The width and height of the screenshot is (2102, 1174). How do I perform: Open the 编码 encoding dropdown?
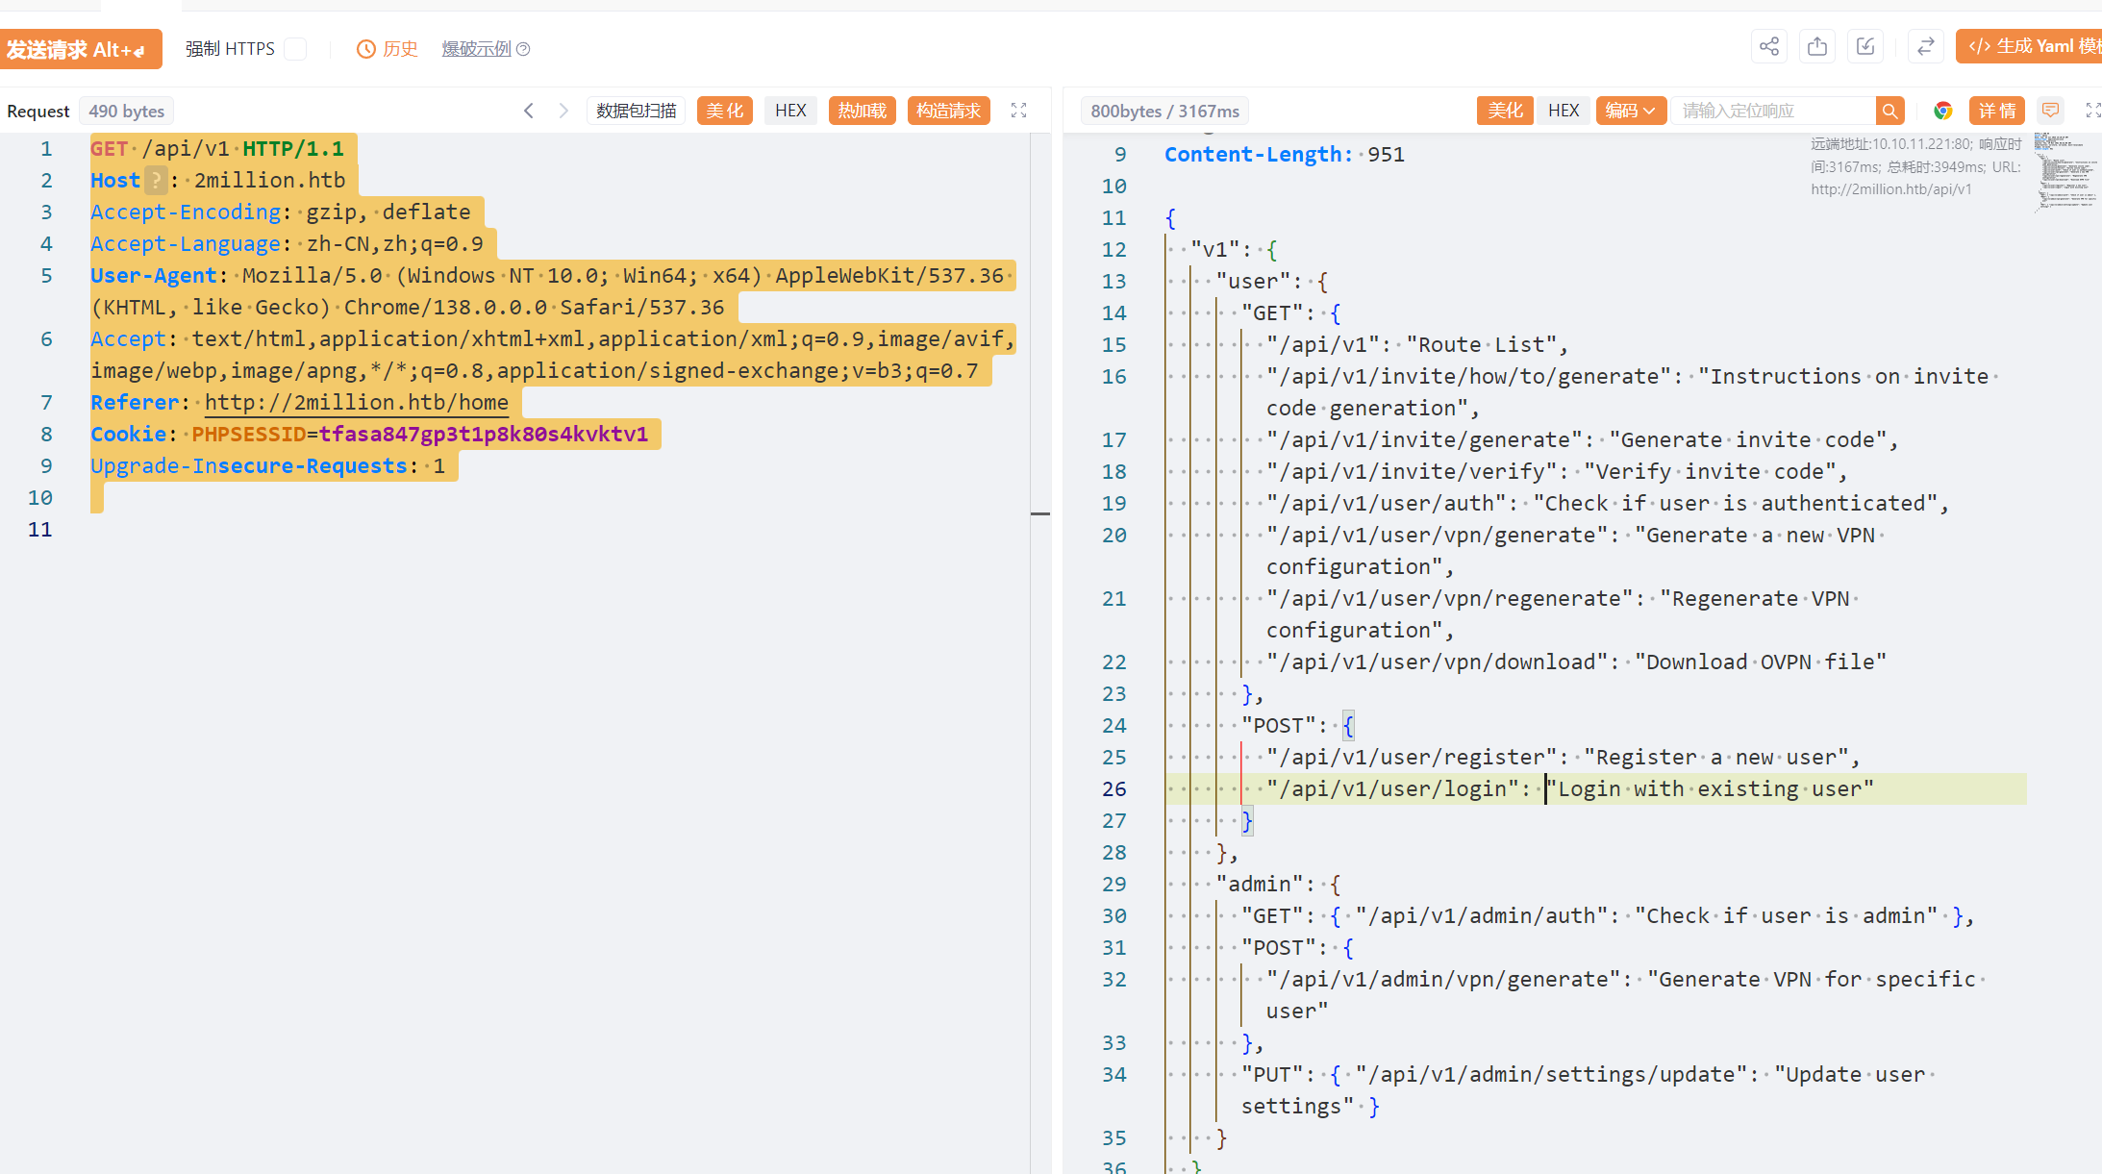pos(1630,111)
